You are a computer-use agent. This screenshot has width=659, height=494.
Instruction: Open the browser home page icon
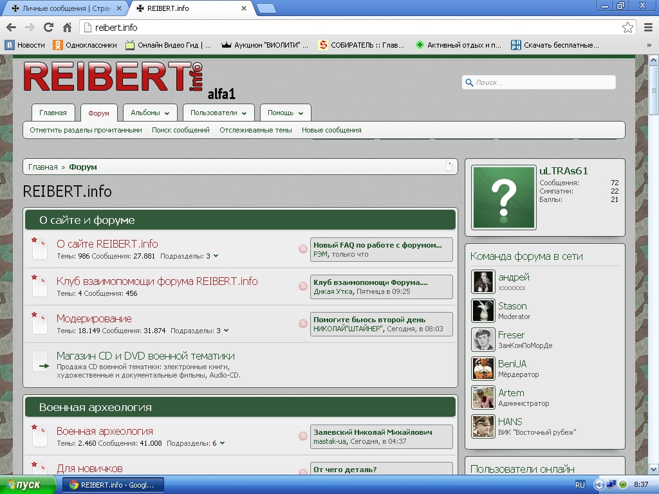67,27
